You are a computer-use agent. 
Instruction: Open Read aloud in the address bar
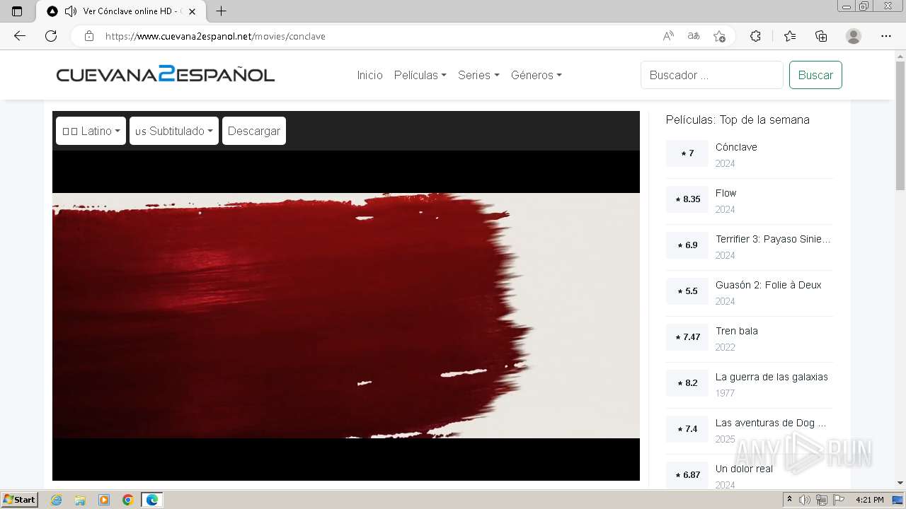tap(667, 36)
